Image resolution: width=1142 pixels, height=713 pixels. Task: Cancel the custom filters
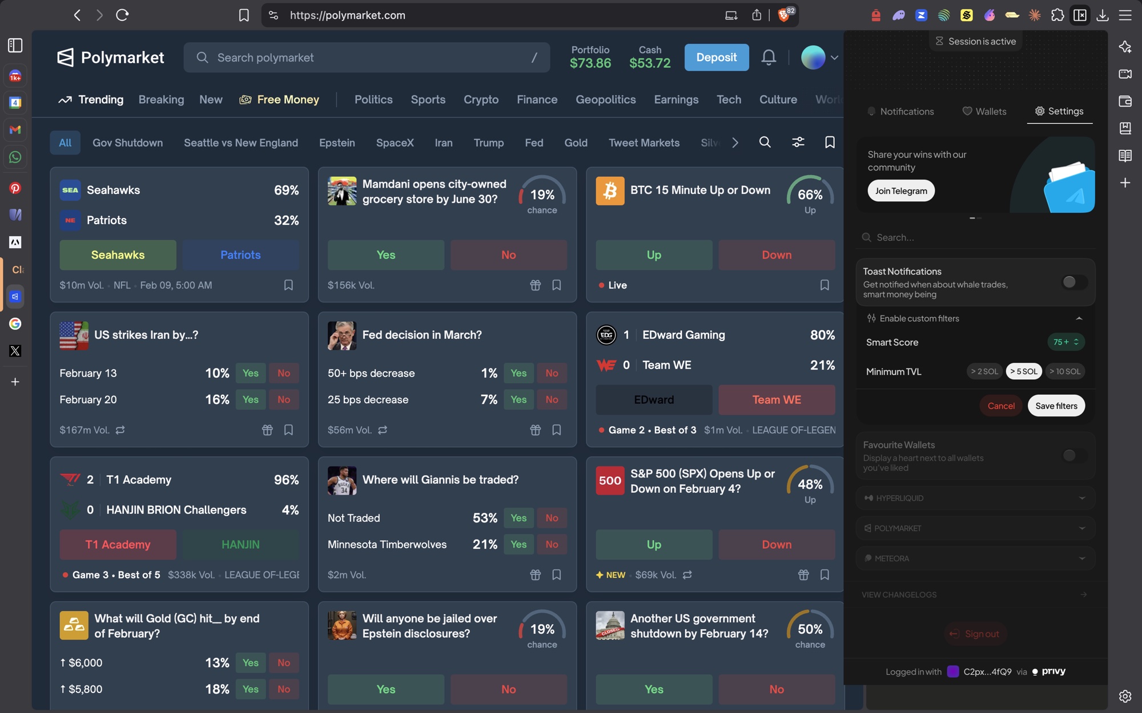point(1001,406)
